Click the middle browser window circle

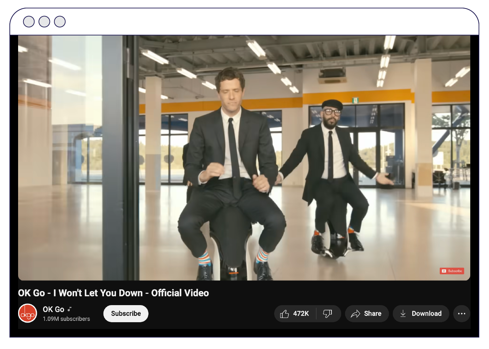pos(44,21)
